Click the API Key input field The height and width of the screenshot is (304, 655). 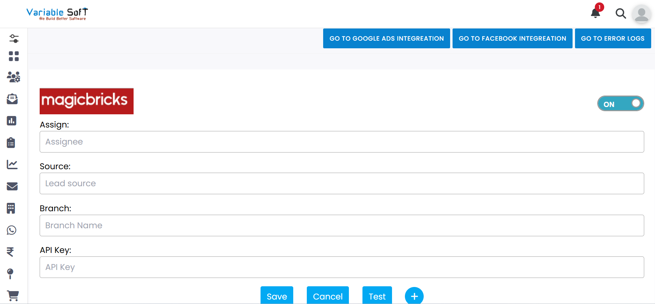point(342,267)
